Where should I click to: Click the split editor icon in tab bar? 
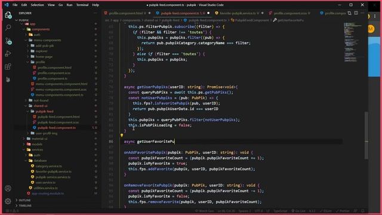tap(356, 13)
